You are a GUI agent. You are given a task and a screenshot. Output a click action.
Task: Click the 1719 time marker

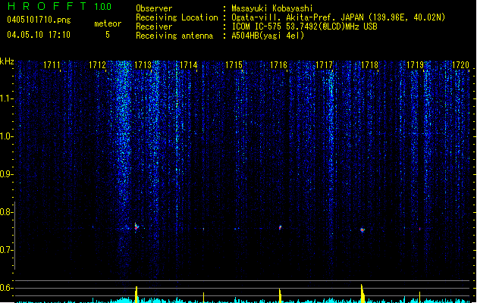pos(416,65)
